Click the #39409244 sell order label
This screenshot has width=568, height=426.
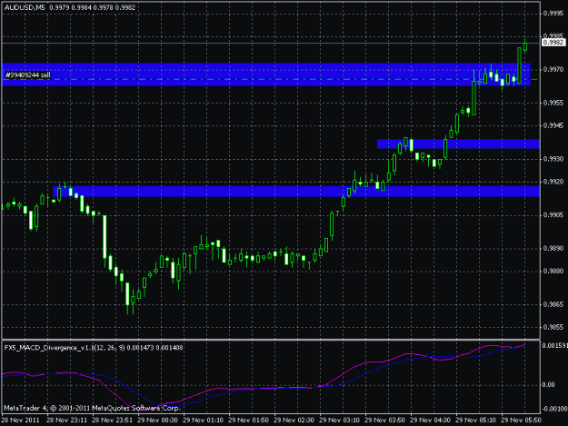click(x=28, y=75)
